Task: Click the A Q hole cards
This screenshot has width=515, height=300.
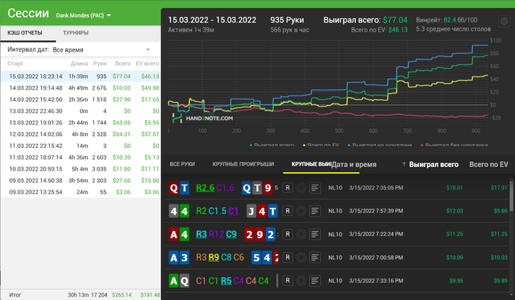Action: pos(179,281)
